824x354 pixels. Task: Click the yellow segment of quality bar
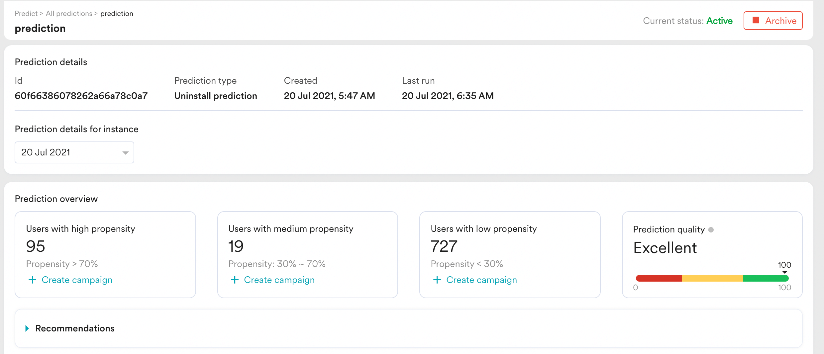point(712,278)
